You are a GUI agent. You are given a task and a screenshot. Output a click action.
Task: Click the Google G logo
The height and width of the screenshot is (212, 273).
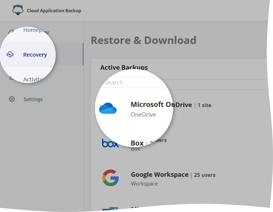coord(110,178)
